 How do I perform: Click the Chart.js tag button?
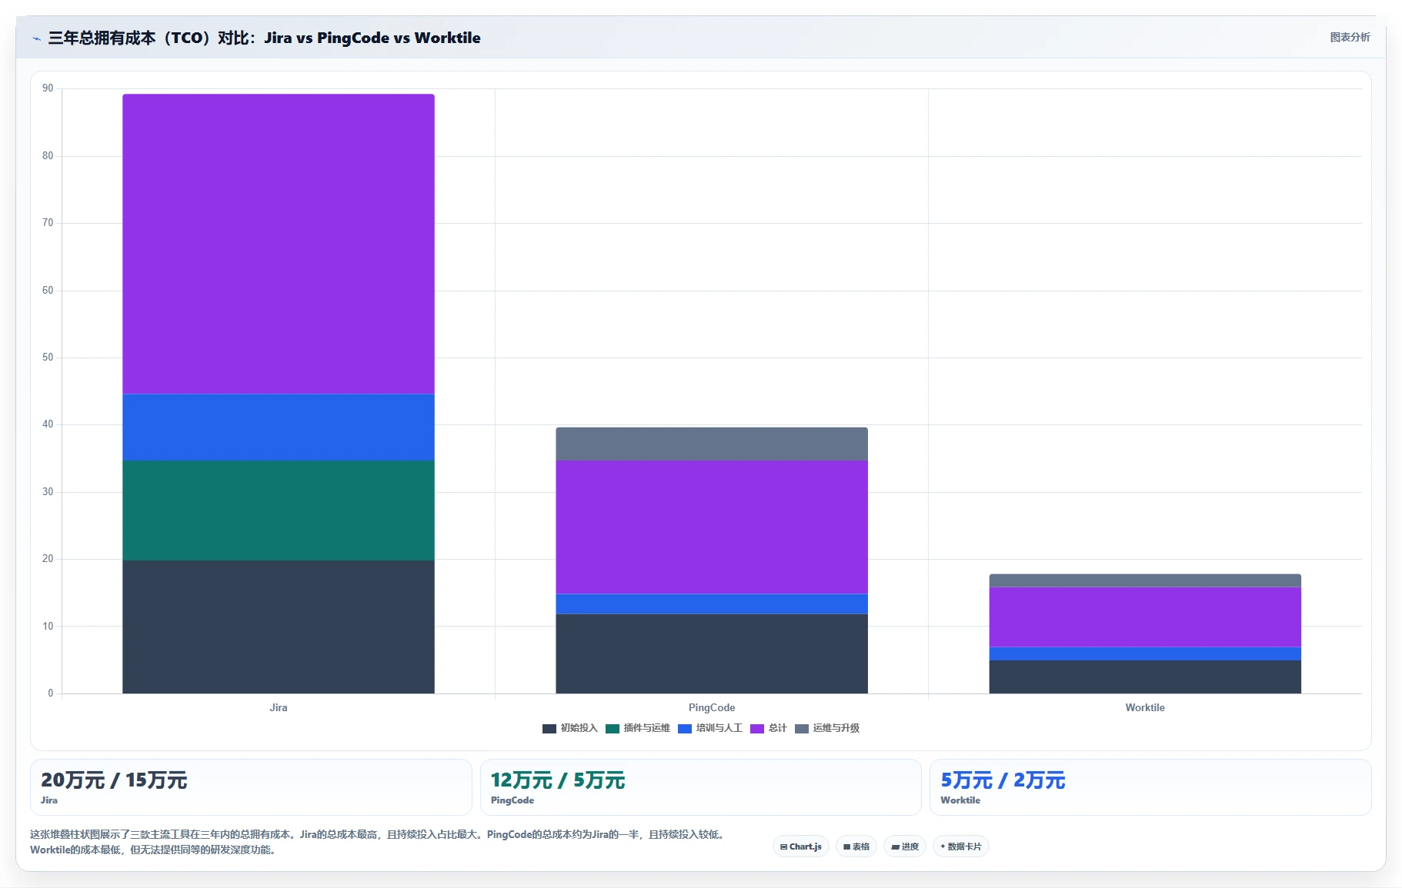(x=801, y=846)
